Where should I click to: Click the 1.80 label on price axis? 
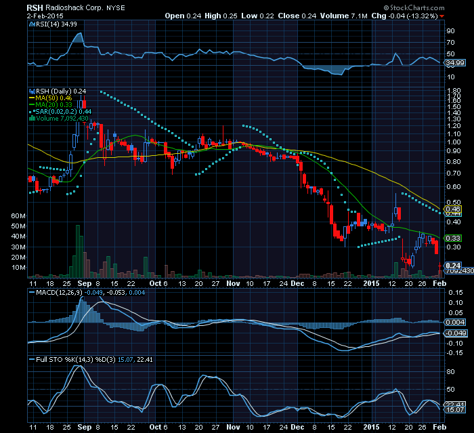click(454, 91)
